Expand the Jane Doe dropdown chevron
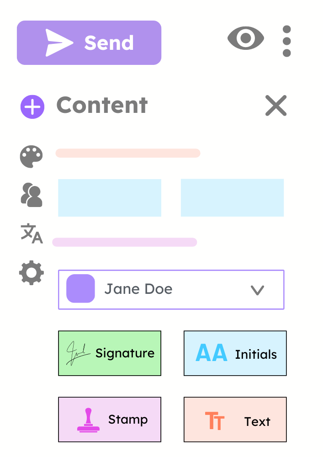Screen dimensions: 323x457 pos(258,290)
